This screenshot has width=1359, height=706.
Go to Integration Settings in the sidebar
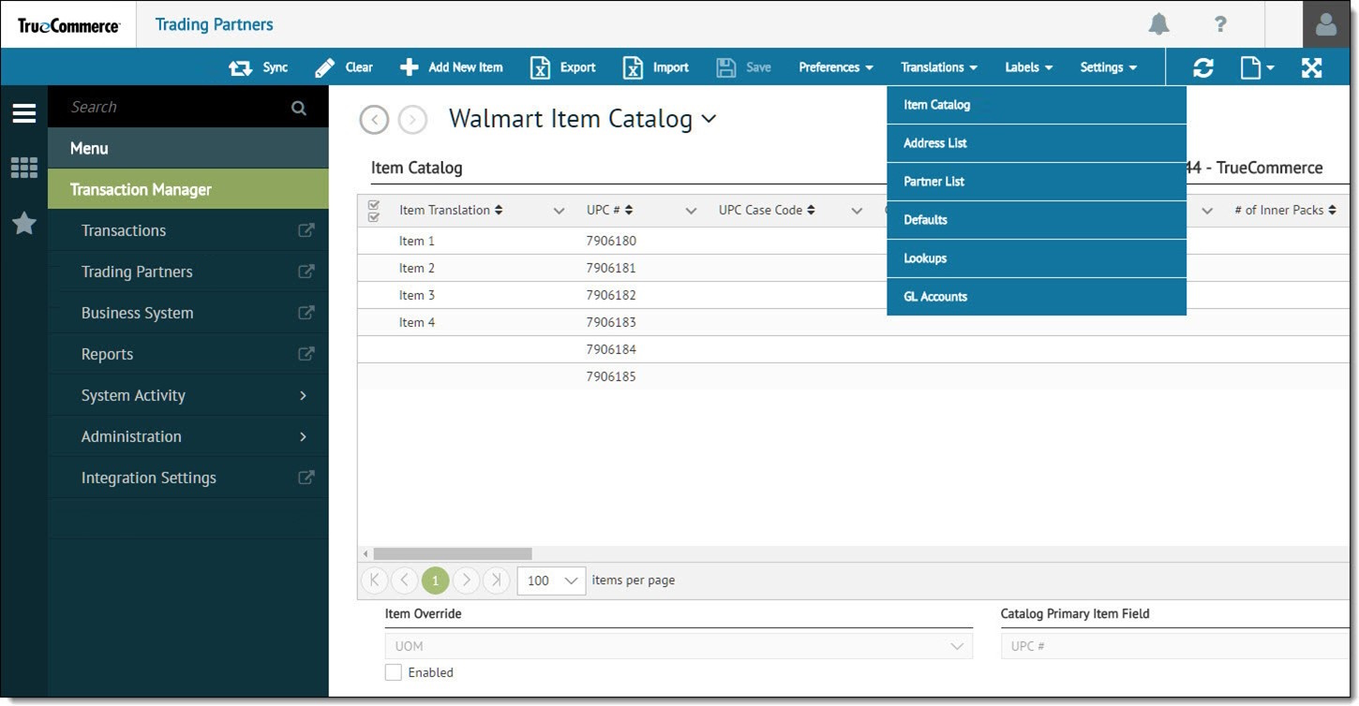click(x=148, y=478)
